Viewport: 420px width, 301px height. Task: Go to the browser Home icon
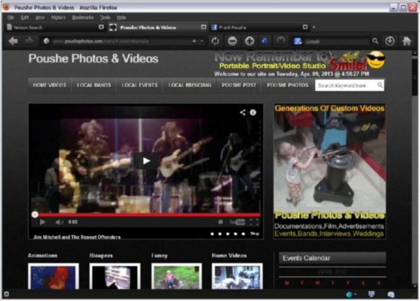407,41
